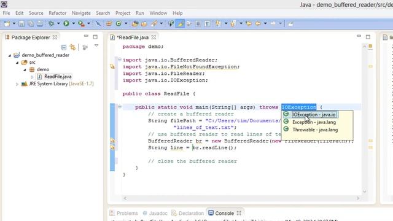
Task: Close the ReadFile.java editor tab
Action: click(154, 37)
